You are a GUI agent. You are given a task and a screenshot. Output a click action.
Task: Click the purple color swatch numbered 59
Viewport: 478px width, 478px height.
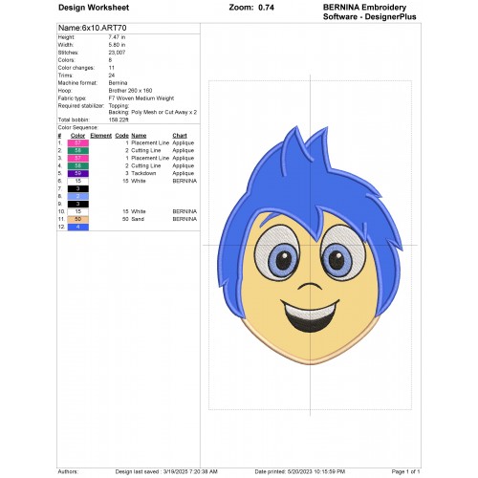[77, 173]
